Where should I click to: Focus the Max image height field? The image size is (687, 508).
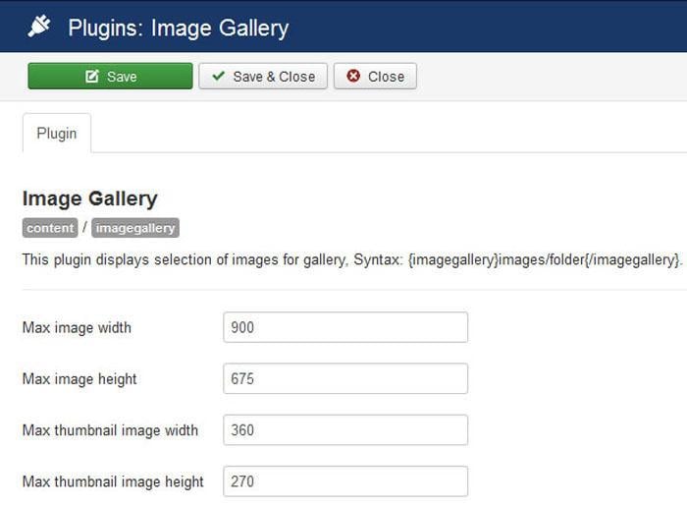pos(345,378)
